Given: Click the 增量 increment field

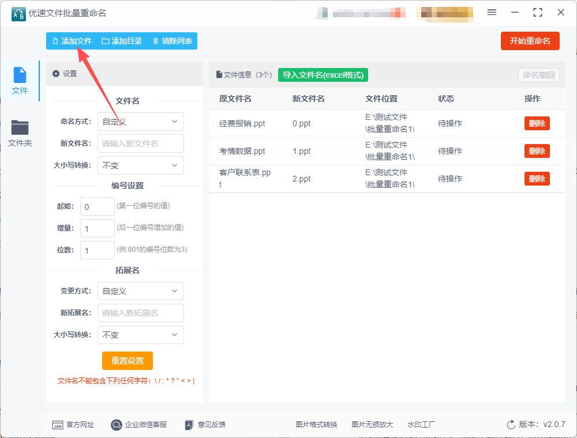Looking at the screenshot, I should [98, 228].
